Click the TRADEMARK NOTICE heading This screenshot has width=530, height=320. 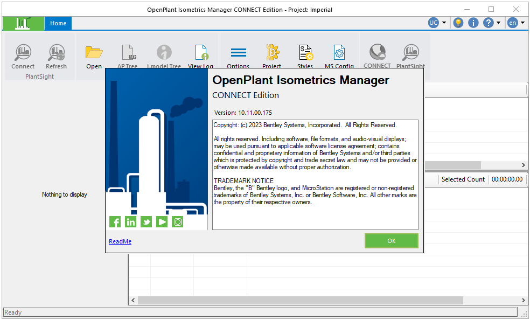pyautogui.click(x=243, y=181)
